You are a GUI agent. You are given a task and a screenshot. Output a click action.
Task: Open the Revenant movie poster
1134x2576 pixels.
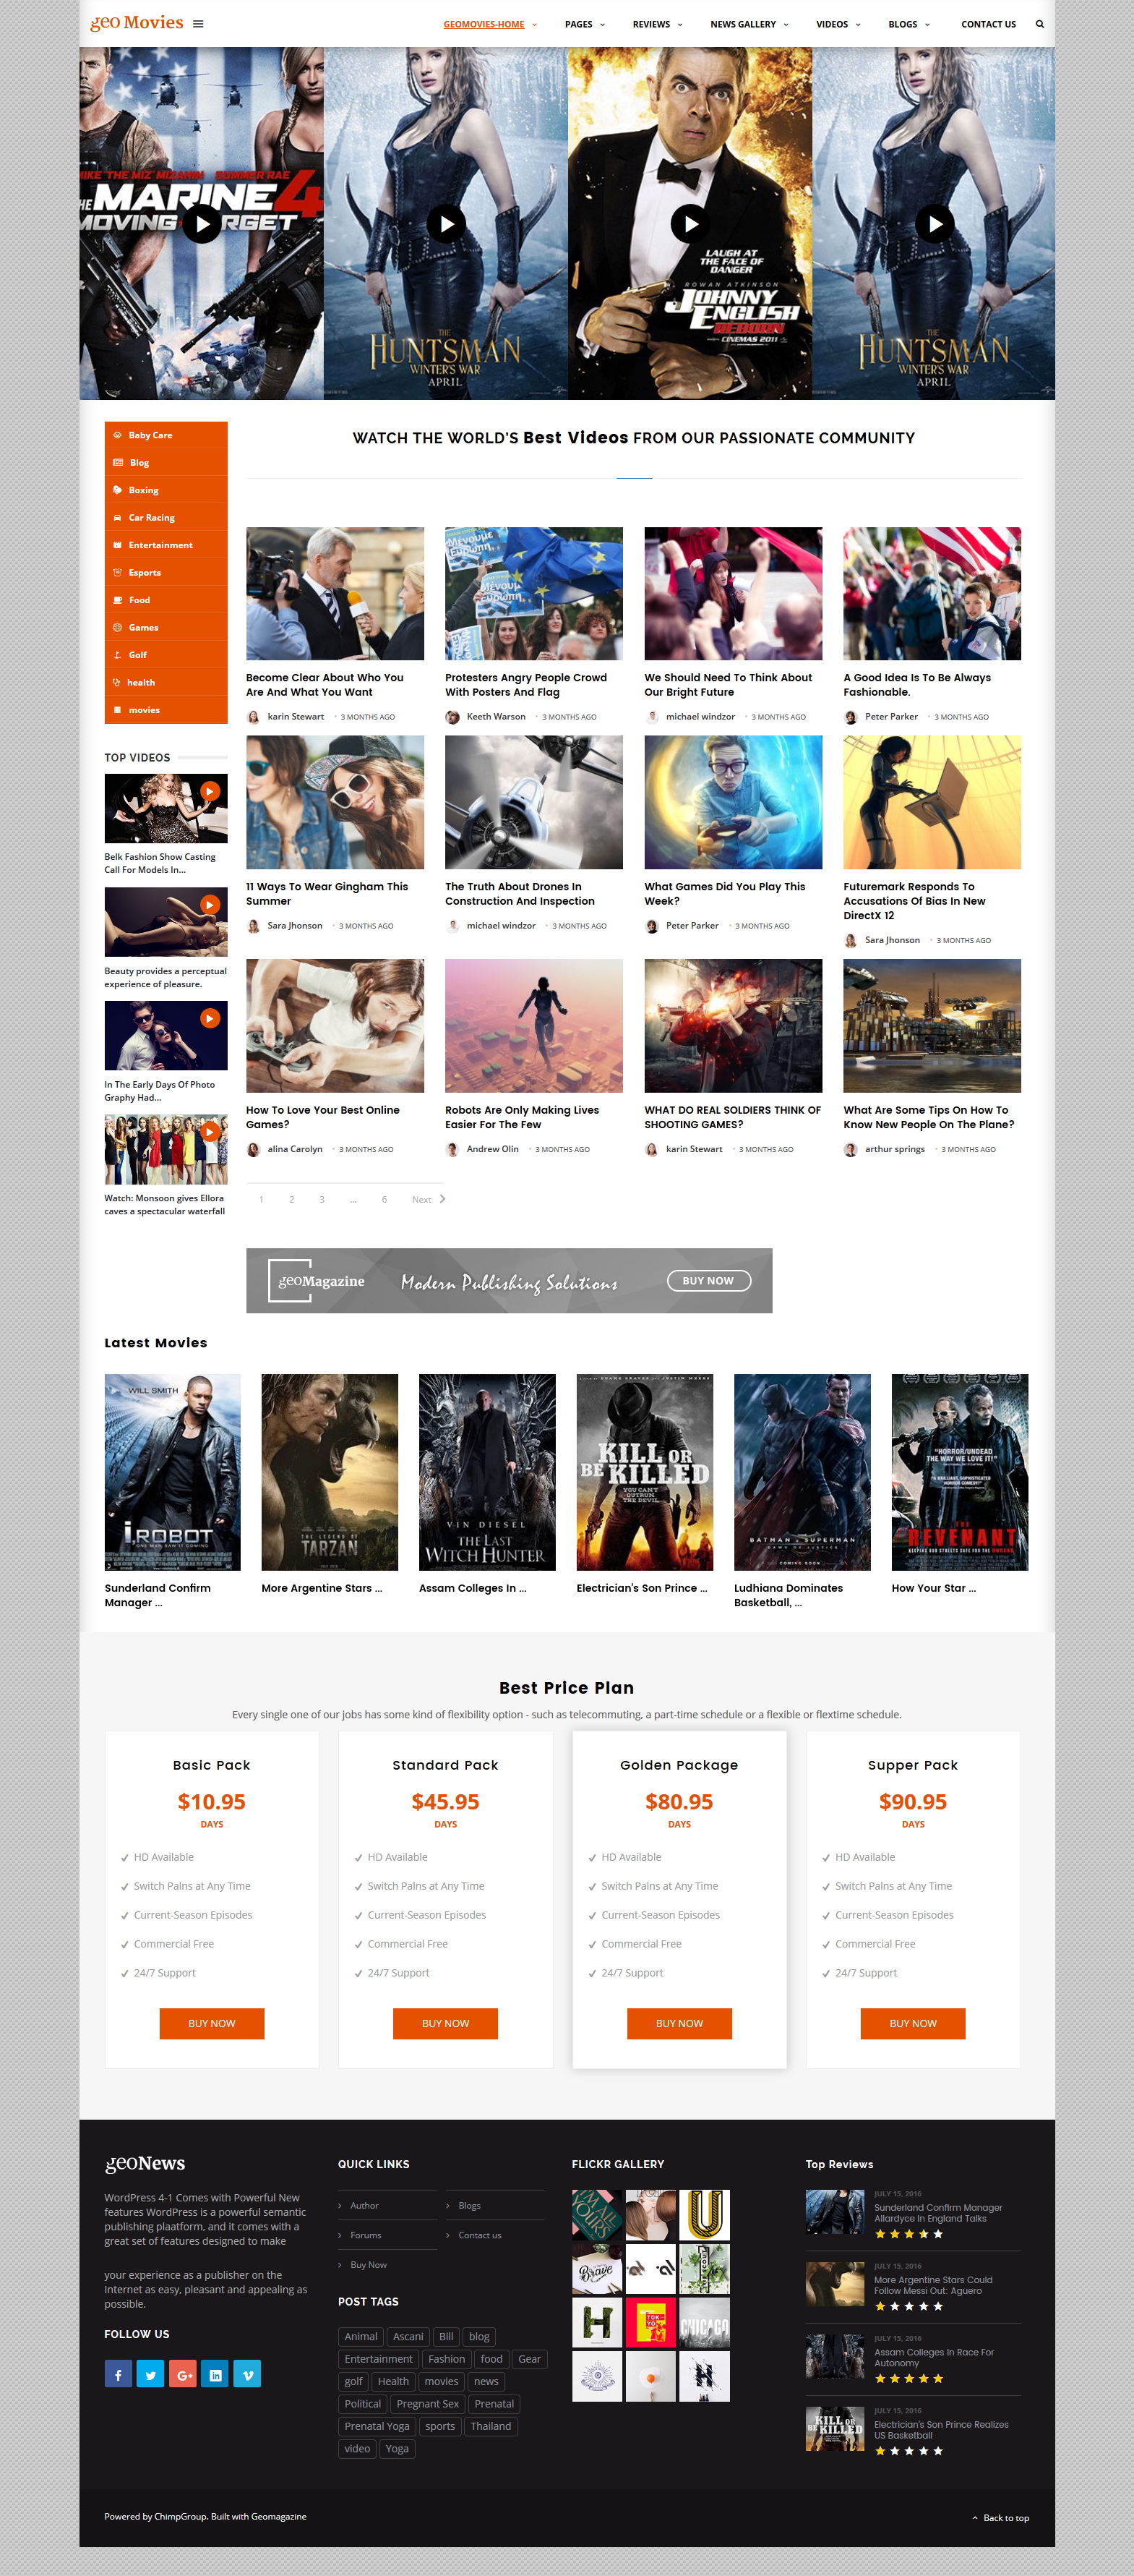[x=959, y=1472]
